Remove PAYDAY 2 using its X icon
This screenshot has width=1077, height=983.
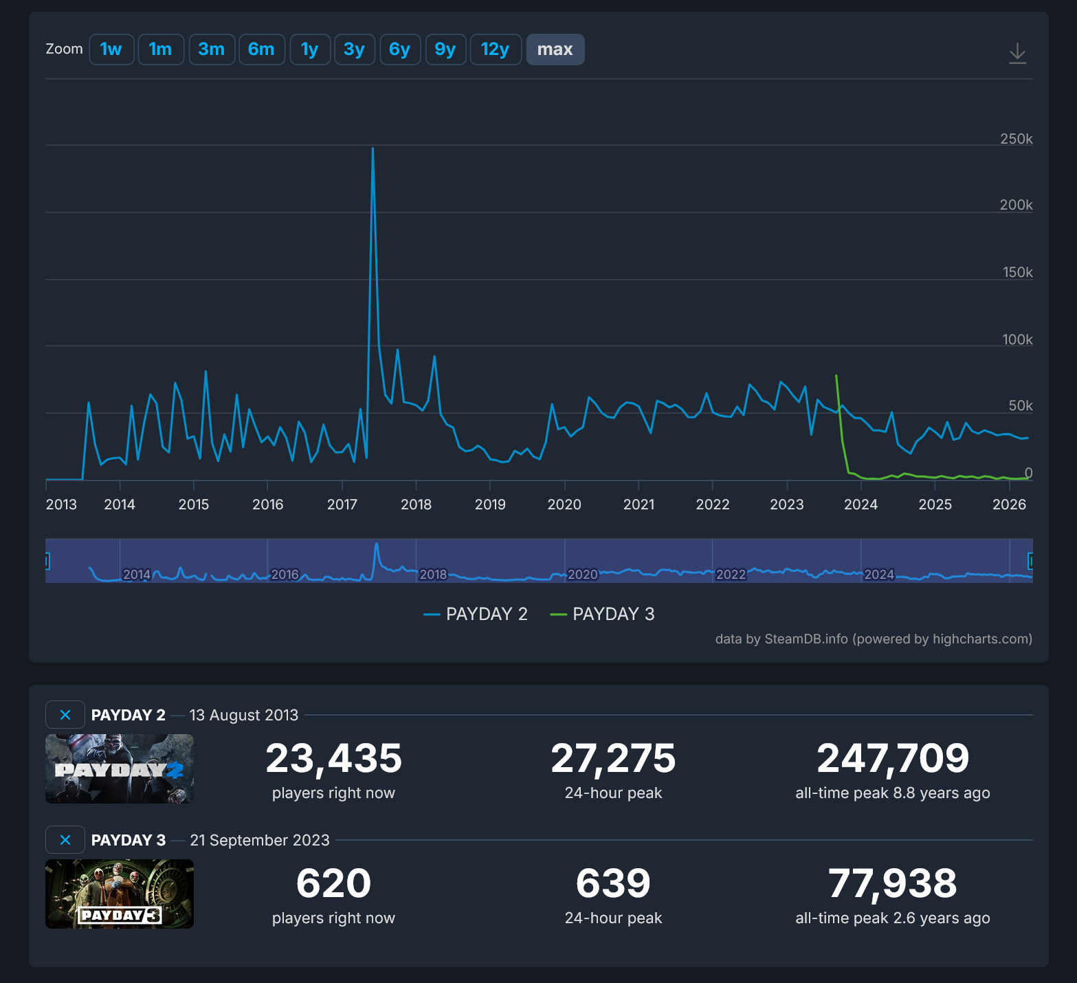pyautogui.click(x=65, y=715)
